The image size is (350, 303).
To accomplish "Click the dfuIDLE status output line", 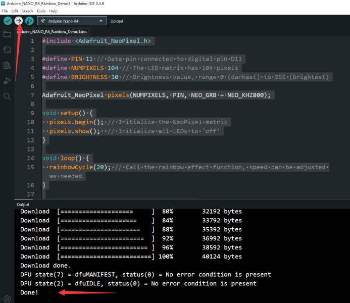I will coord(138,284).
